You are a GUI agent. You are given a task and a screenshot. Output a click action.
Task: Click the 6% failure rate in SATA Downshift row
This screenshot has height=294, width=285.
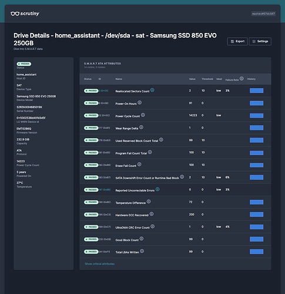(x=227, y=177)
